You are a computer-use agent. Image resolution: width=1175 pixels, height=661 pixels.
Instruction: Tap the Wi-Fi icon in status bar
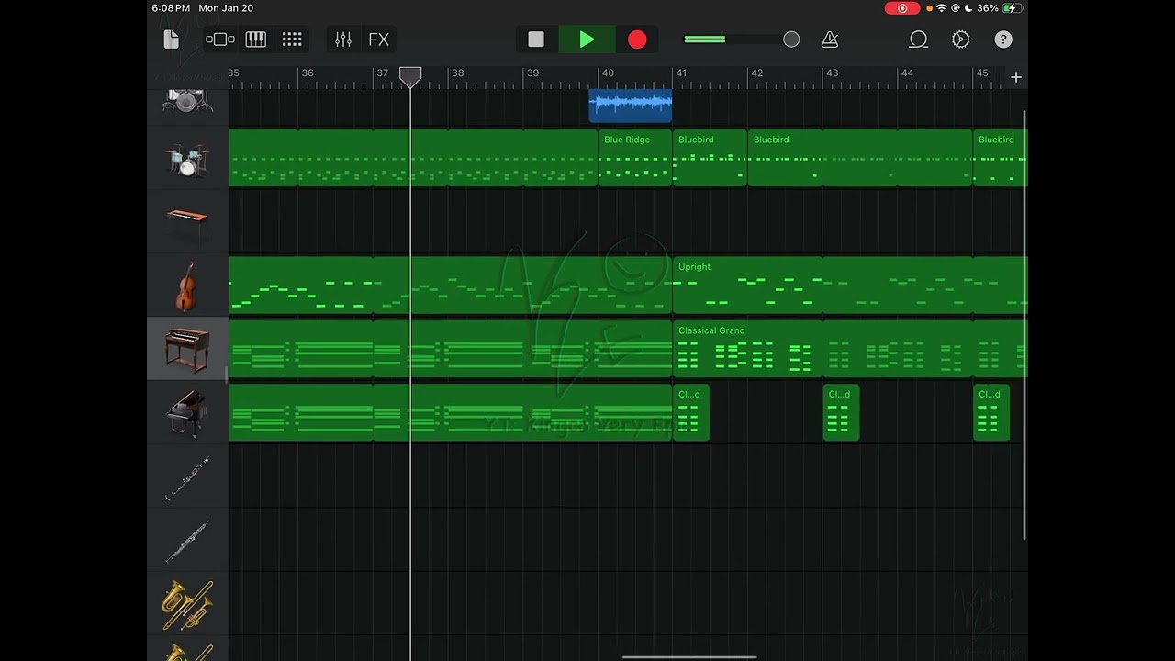pos(942,8)
